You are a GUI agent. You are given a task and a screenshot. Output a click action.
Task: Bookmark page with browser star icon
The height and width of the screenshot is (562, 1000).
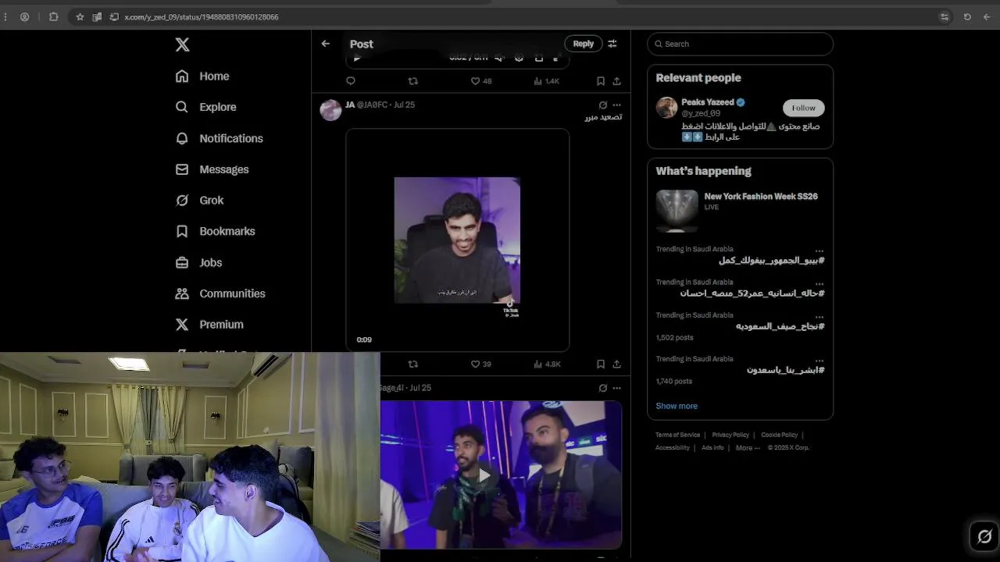(x=80, y=16)
